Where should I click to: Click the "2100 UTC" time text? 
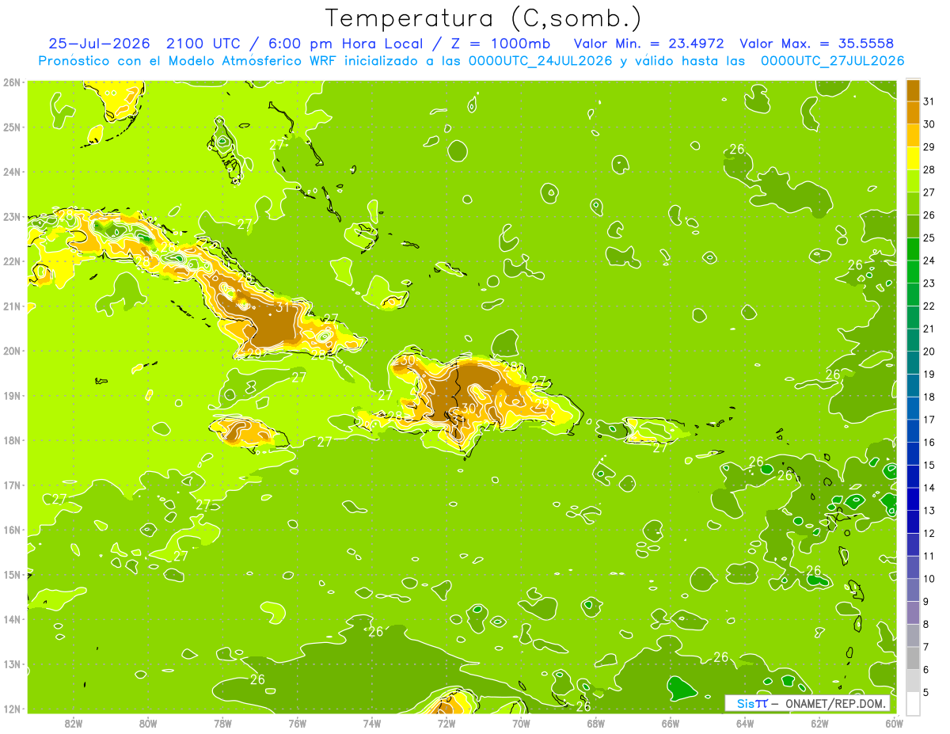[203, 44]
